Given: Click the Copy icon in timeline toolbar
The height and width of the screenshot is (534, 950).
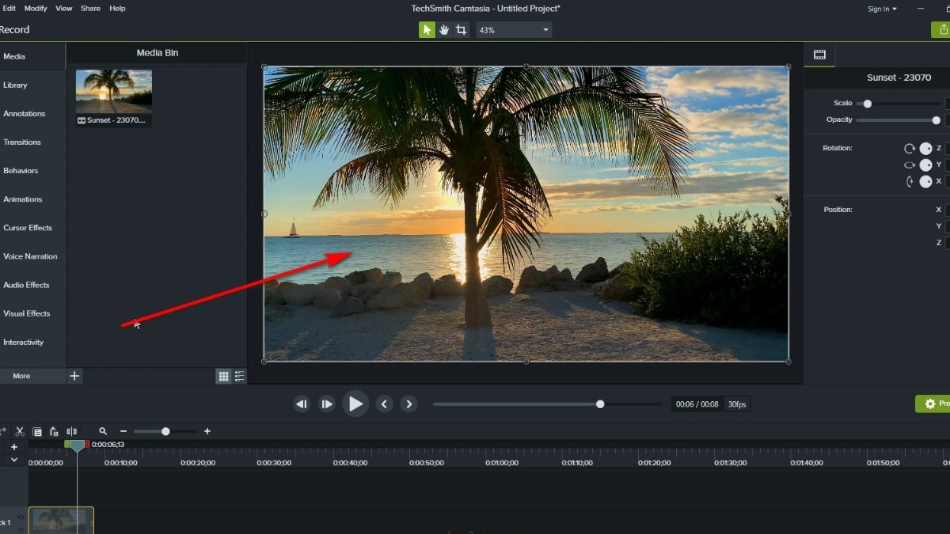Looking at the screenshot, I should point(37,431).
